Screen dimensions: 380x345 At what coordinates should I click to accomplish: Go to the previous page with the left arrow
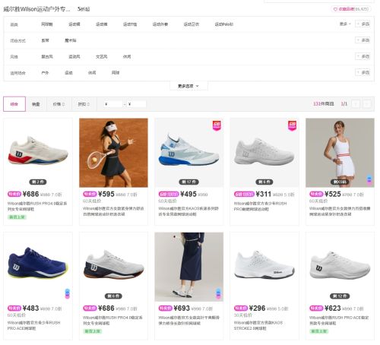[x=356, y=104]
